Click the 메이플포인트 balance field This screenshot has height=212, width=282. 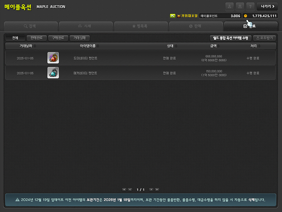coord(220,16)
